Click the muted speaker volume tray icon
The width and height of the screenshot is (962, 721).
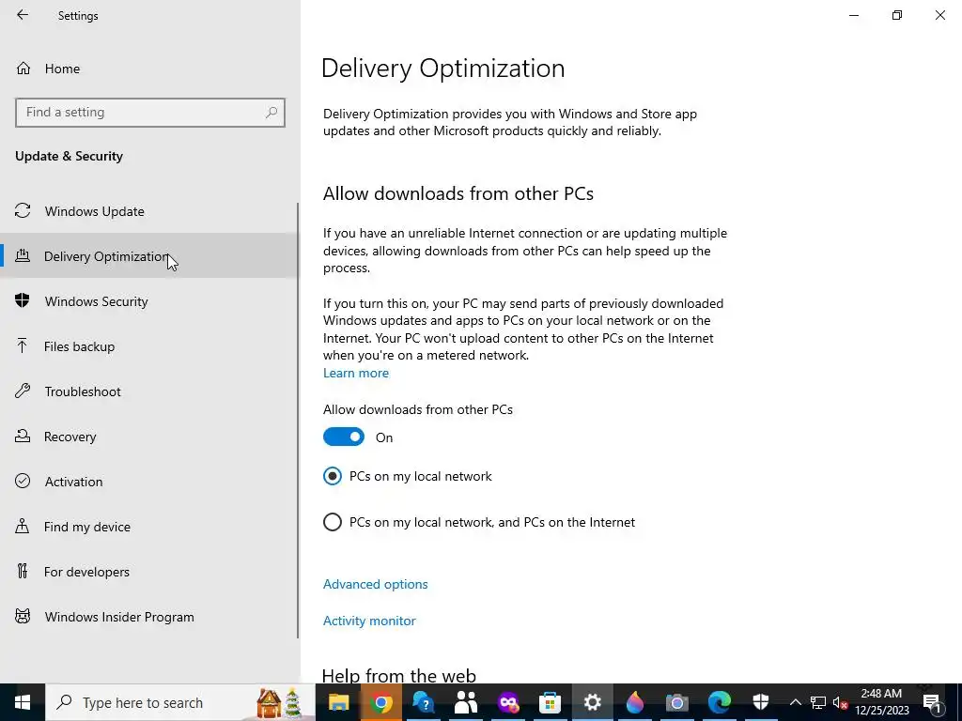[x=840, y=702]
